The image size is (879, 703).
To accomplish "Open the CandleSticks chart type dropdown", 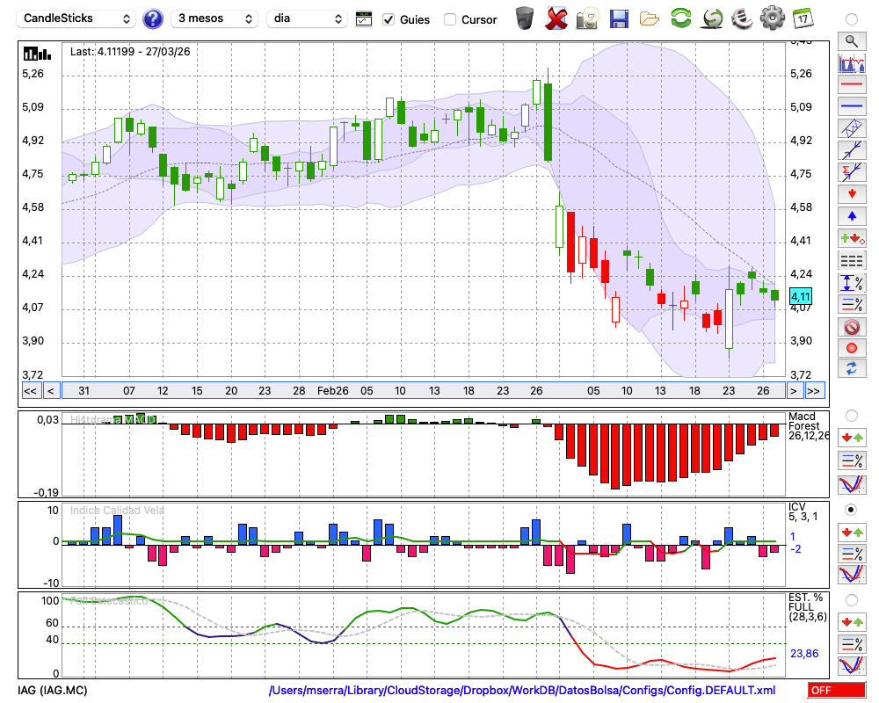I will tap(76, 18).
